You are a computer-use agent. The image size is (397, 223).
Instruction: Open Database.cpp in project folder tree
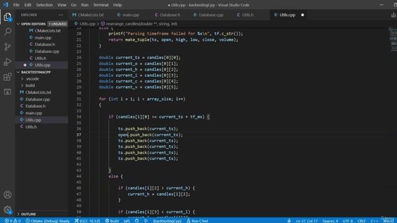pos(37,99)
